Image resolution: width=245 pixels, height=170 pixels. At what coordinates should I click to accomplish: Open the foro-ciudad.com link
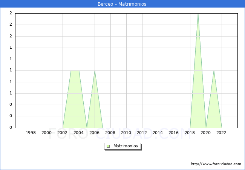point(216,164)
